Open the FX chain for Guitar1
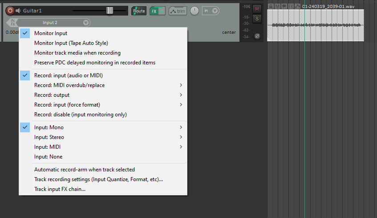The height and width of the screenshot is (218, 377). click(154, 11)
